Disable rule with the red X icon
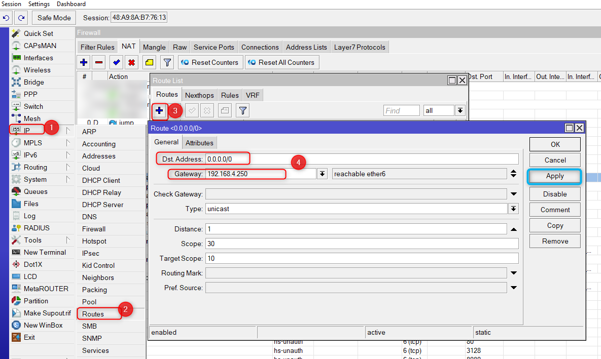 [132, 63]
